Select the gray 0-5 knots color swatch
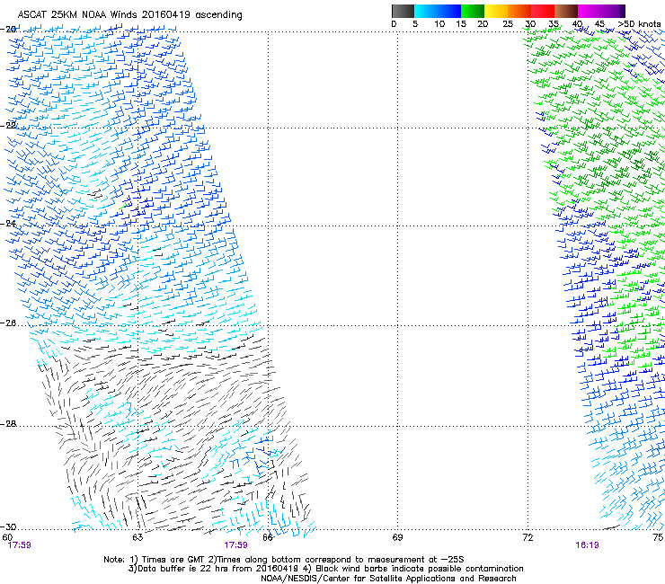Screen dimensions: 665x584 [403, 11]
